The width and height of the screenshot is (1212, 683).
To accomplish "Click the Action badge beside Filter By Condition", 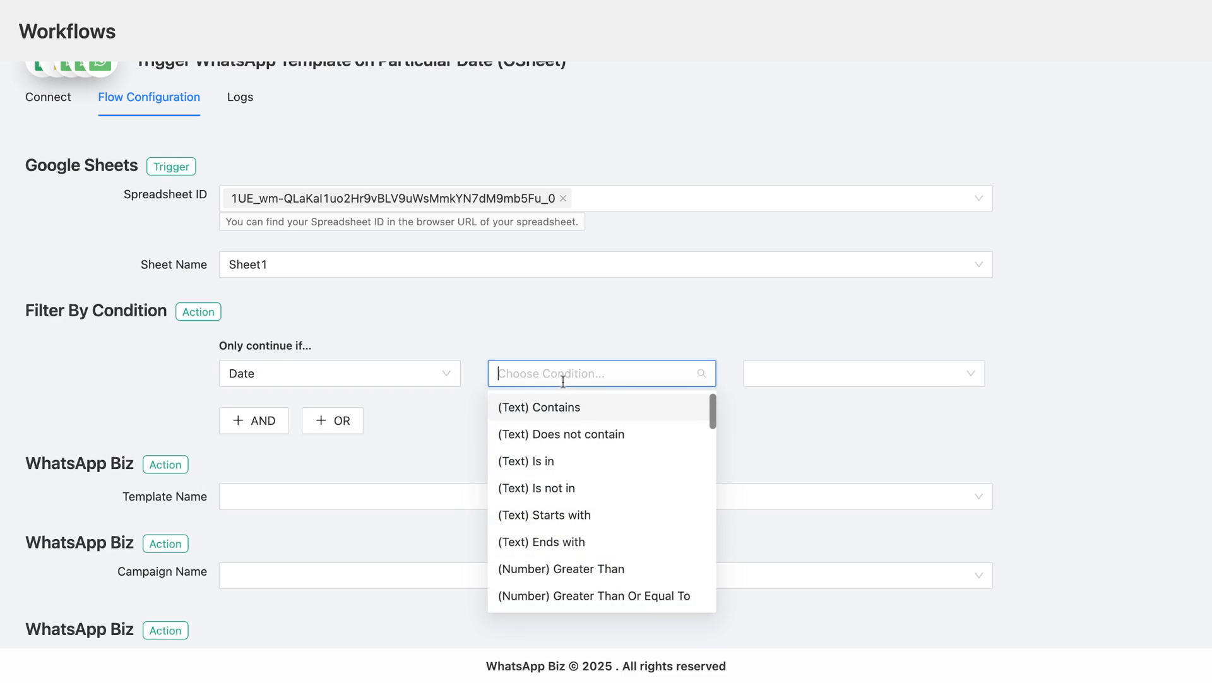I will pyautogui.click(x=198, y=311).
